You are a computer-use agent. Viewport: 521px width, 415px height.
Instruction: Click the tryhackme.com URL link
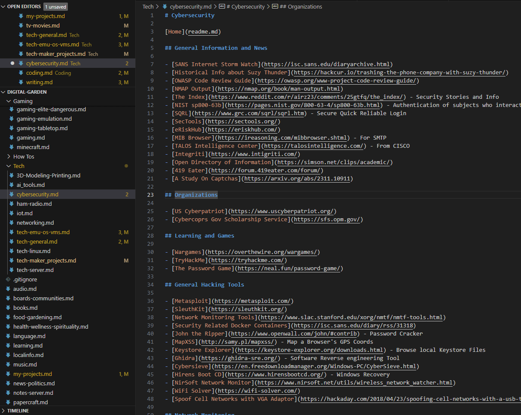[x=247, y=260]
